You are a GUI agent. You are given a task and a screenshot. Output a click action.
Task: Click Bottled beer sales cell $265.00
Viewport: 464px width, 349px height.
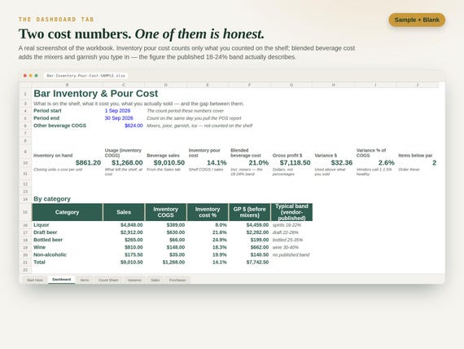(134, 240)
